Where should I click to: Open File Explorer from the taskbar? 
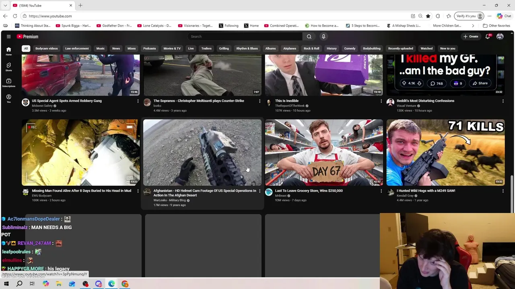(x=59, y=284)
